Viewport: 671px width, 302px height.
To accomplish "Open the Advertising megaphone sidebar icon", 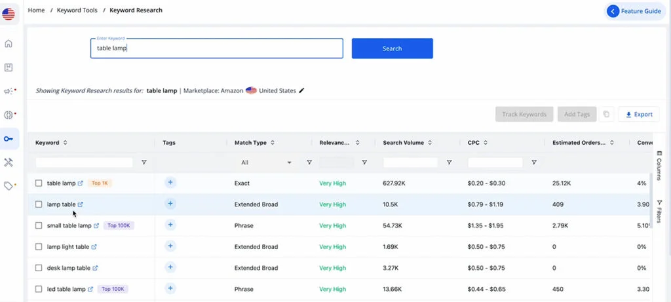I will [9, 91].
